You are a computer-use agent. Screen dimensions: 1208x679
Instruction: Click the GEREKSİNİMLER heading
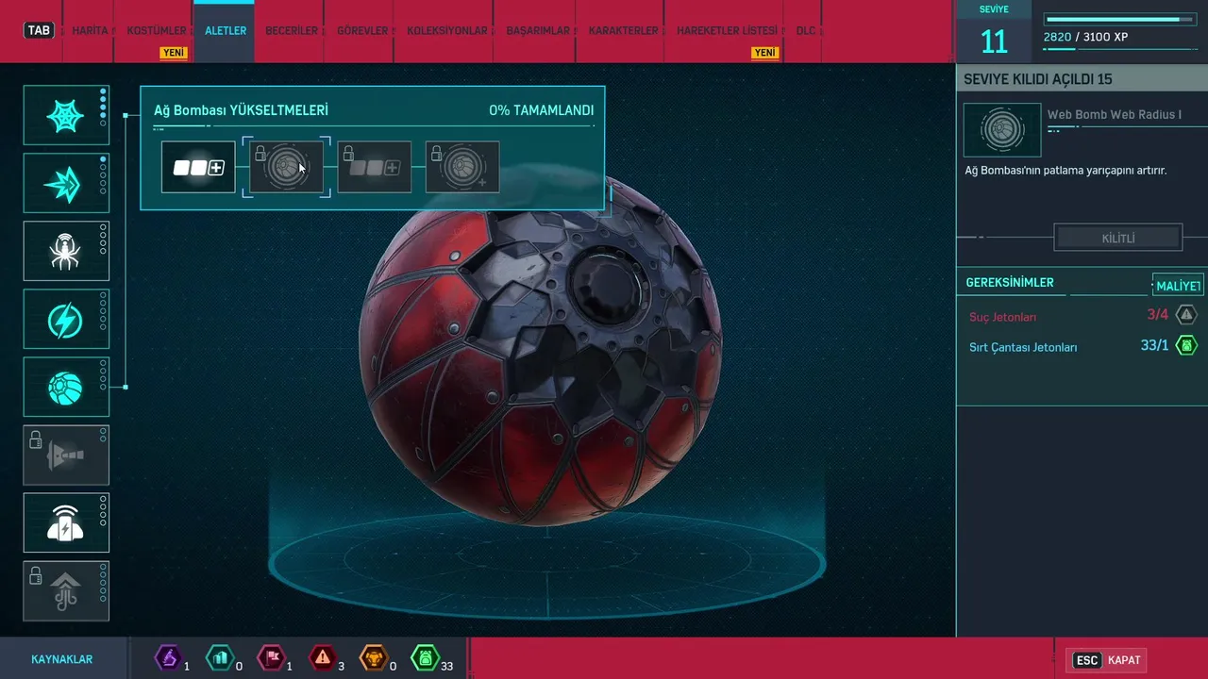(1010, 283)
